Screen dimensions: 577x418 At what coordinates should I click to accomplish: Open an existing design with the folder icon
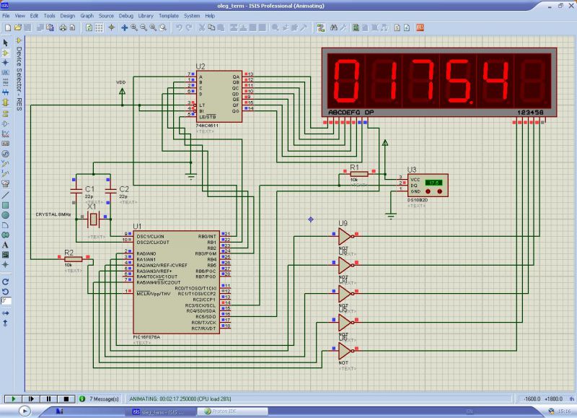pos(17,27)
